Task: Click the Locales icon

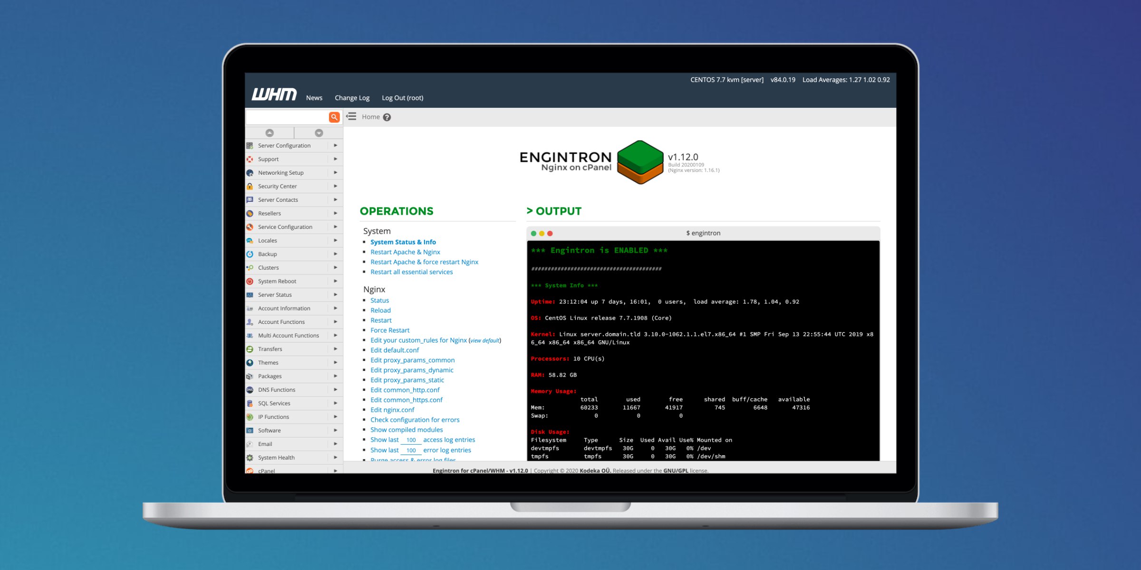Action: click(x=250, y=241)
